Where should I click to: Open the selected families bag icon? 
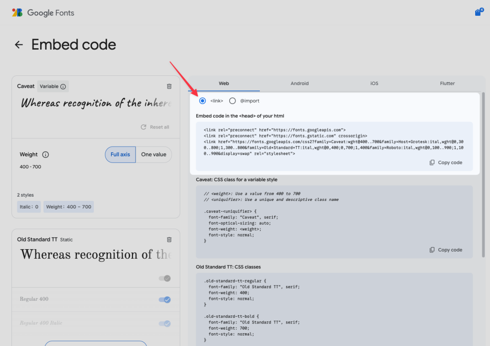[x=479, y=12]
